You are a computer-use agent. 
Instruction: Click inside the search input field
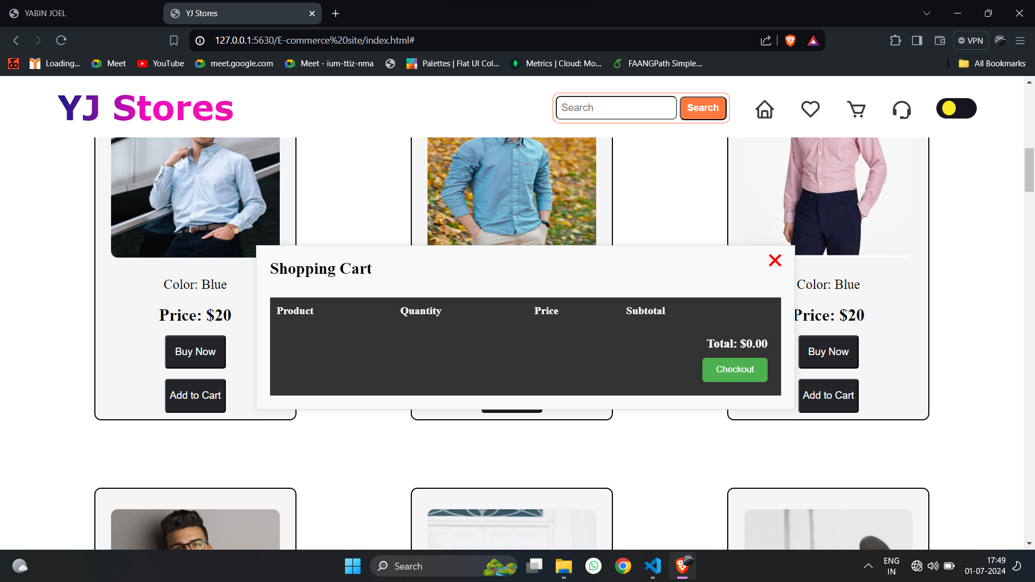coord(616,108)
